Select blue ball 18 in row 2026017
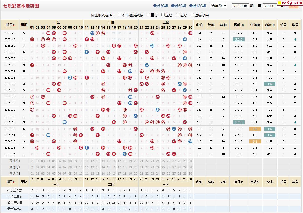303x213 pixels. click(125, 154)
